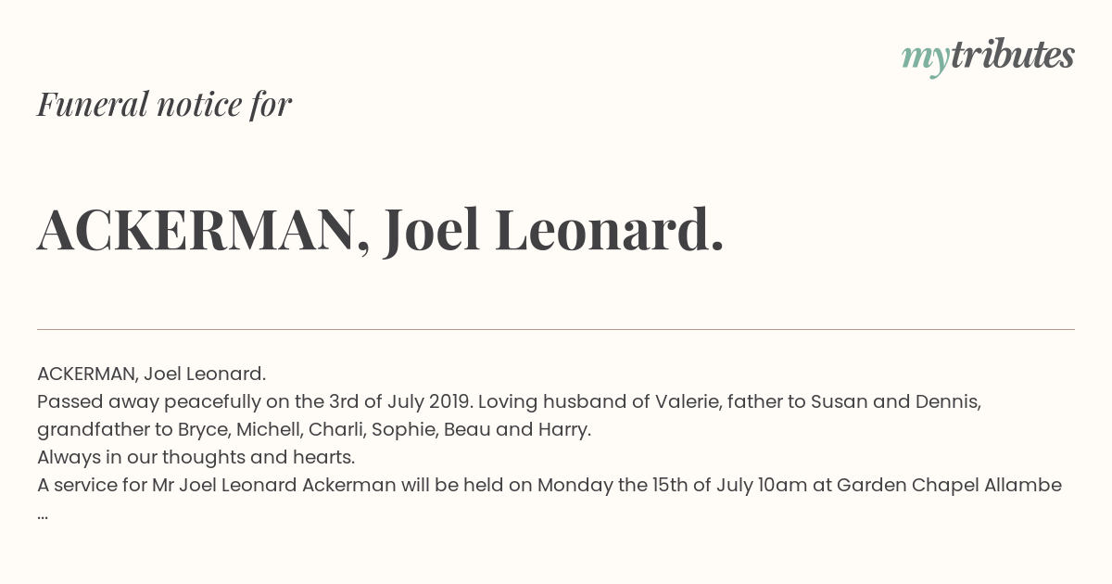Click the small 'ACKERMAN, Joel Leonard.' body line

pos(151,374)
